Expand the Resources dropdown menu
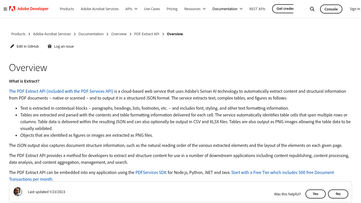 (x=195, y=9)
